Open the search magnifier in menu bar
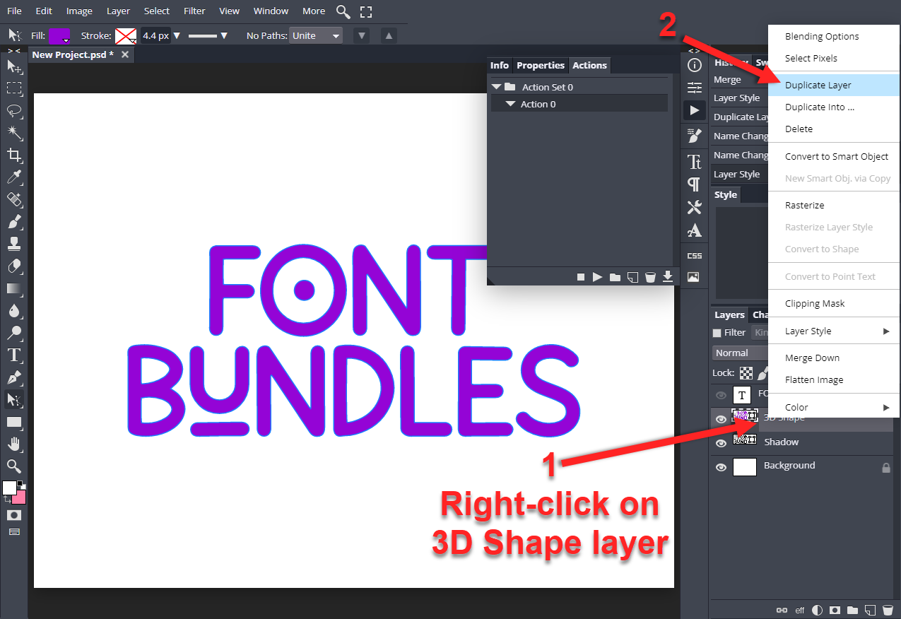The image size is (901, 619). point(343,11)
